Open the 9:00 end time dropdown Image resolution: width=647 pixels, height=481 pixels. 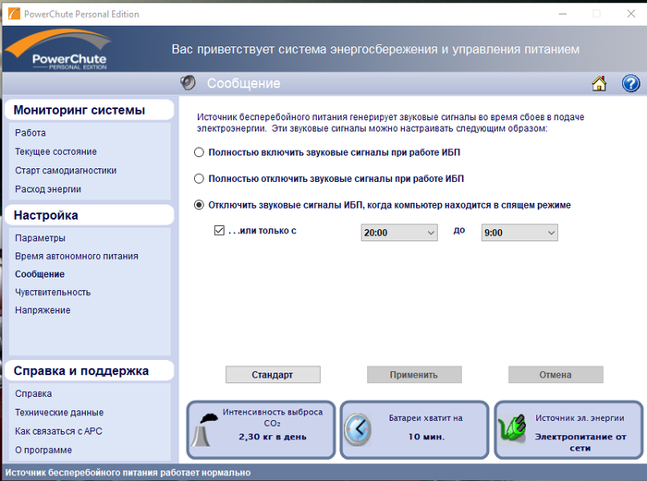(x=519, y=233)
